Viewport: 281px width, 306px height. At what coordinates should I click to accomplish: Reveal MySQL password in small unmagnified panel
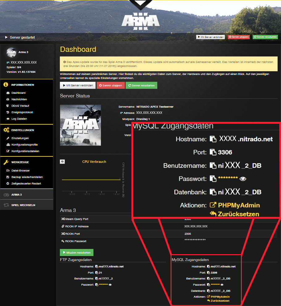[222, 285]
